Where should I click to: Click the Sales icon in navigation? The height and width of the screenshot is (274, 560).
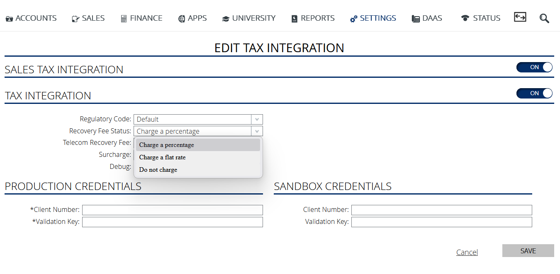click(75, 19)
